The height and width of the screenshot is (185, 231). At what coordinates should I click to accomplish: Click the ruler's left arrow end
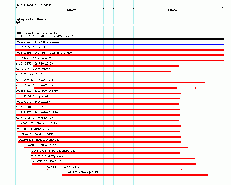click(x=16, y=8)
